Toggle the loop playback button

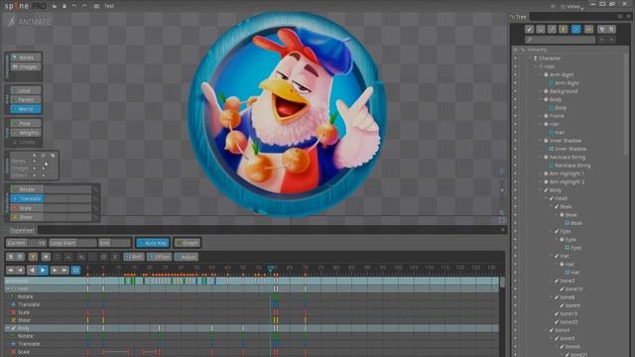(x=75, y=270)
